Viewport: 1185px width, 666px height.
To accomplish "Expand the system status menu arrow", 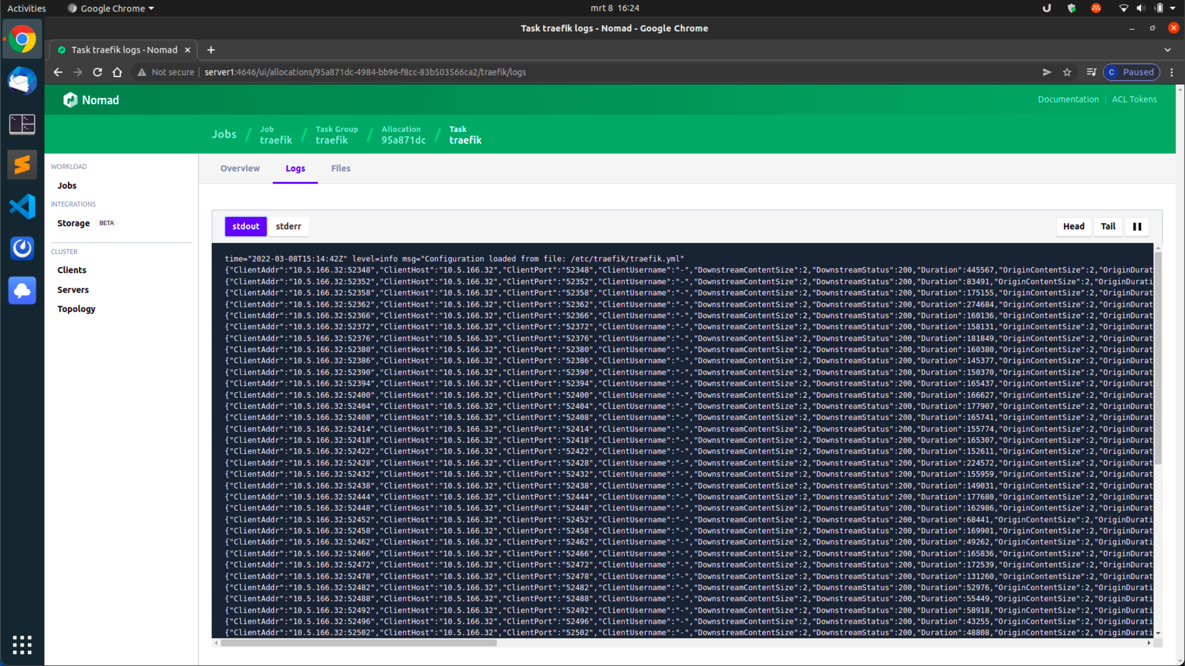I will [1173, 8].
